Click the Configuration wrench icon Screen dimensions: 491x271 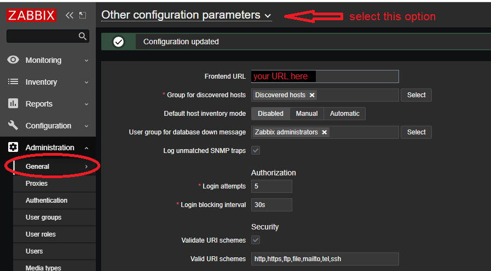[x=13, y=126]
